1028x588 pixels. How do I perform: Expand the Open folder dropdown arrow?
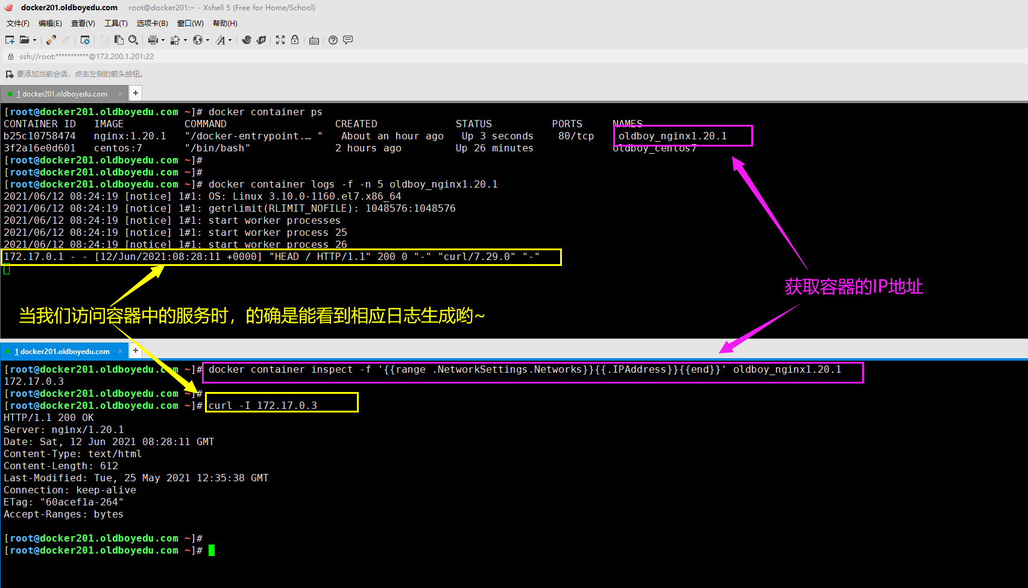[34, 40]
